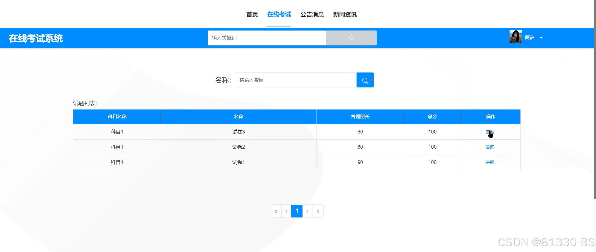The width and height of the screenshot is (596, 252).
Task: Click the 试卷3 name cell
Action: click(x=238, y=132)
